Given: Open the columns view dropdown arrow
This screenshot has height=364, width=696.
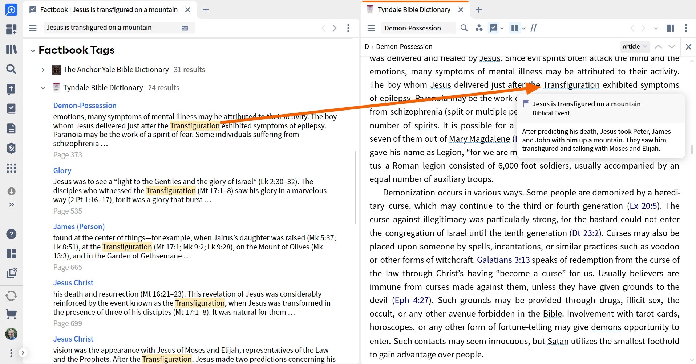Looking at the screenshot, I should click(524, 28).
